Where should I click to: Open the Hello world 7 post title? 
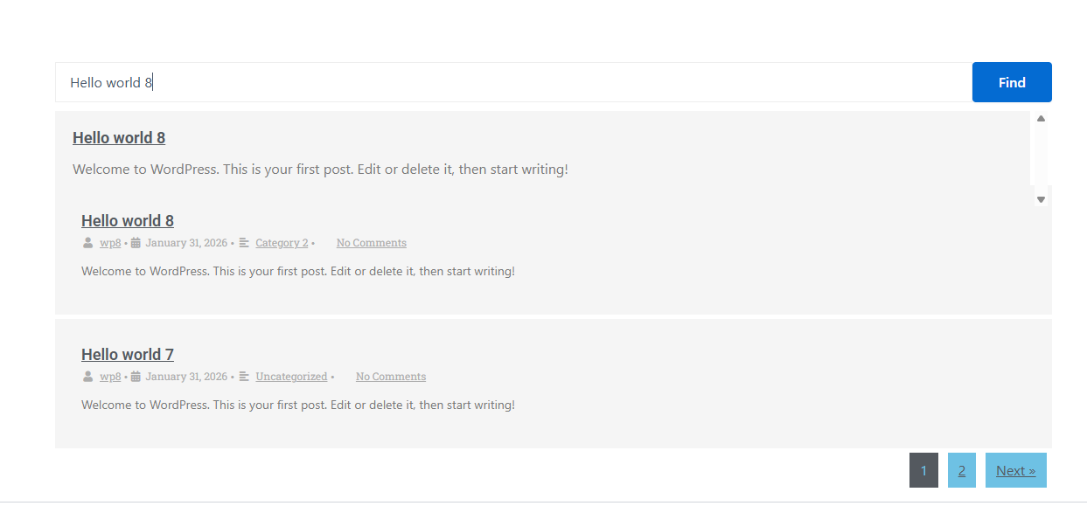point(128,355)
